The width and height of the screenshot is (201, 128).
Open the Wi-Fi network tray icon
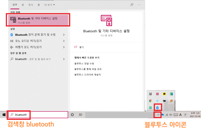tap(167, 115)
